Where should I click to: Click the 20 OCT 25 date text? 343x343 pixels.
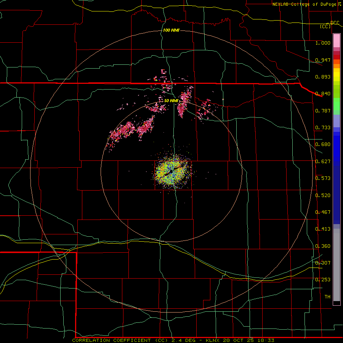click(238, 340)
